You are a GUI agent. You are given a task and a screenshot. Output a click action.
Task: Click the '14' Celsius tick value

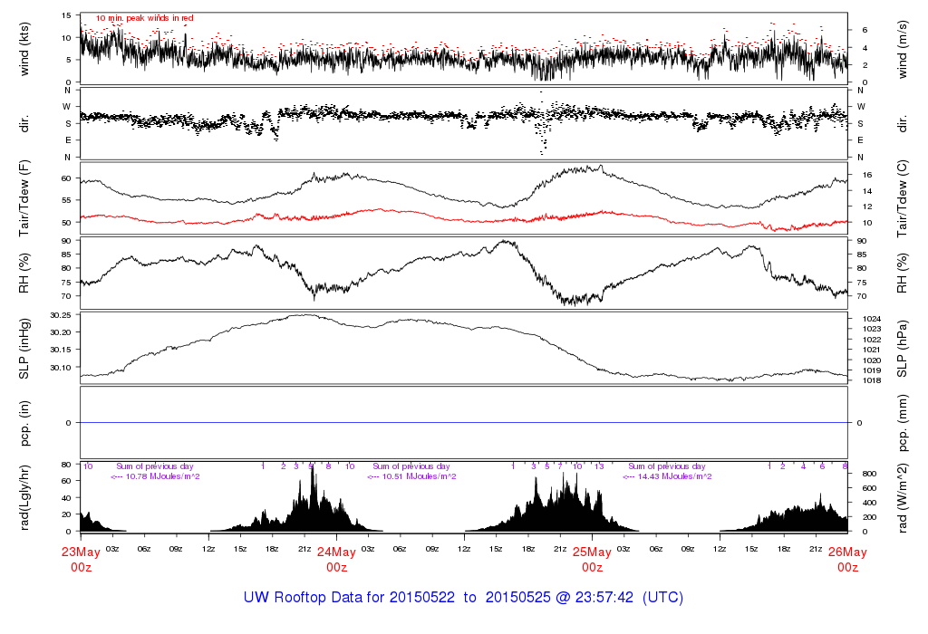[867, 191]
